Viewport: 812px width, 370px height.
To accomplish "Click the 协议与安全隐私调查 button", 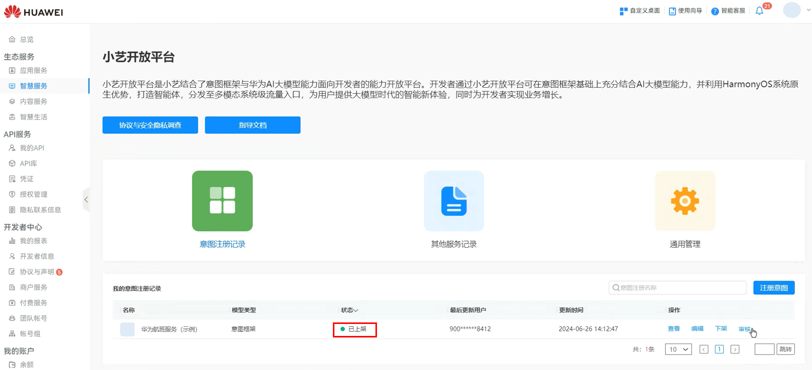I will (x=150, y=125).
